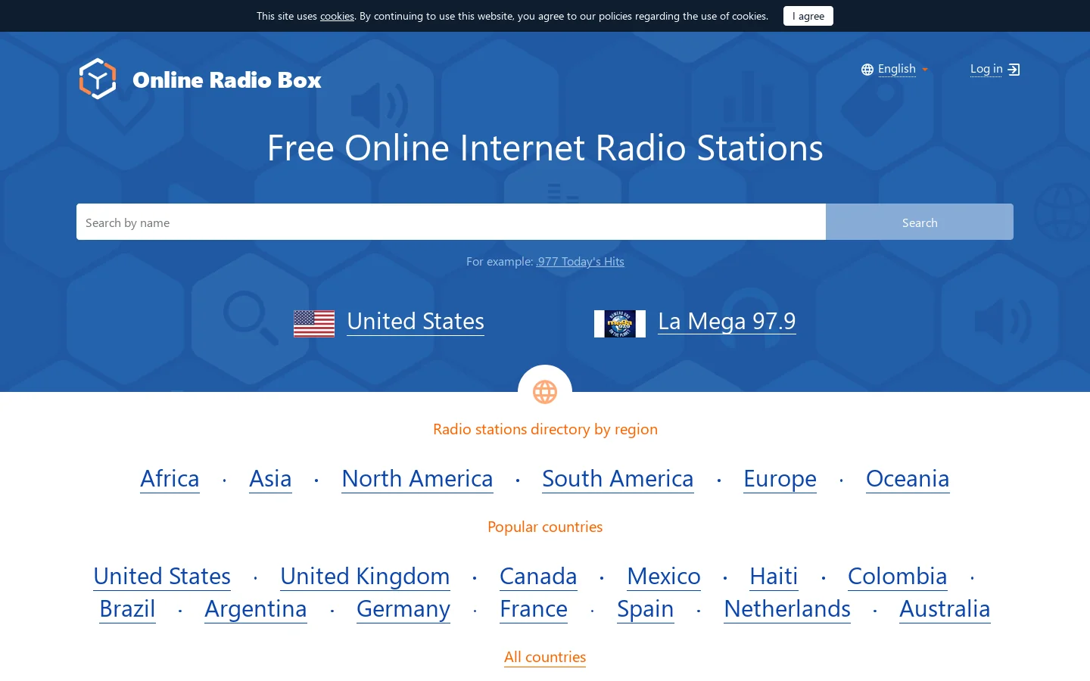Accept cookies with the I agree button
The image size is (1090, 681).
[808, 16]
